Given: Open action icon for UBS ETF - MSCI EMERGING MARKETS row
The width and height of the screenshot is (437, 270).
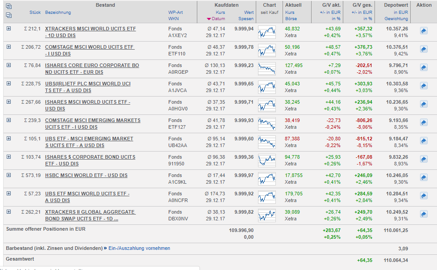Looking at the screenshot, I should (x=424, y=141).
